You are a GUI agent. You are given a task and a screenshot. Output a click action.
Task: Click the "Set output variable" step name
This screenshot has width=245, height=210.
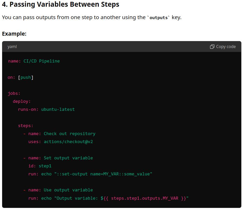tap(68, 158)
